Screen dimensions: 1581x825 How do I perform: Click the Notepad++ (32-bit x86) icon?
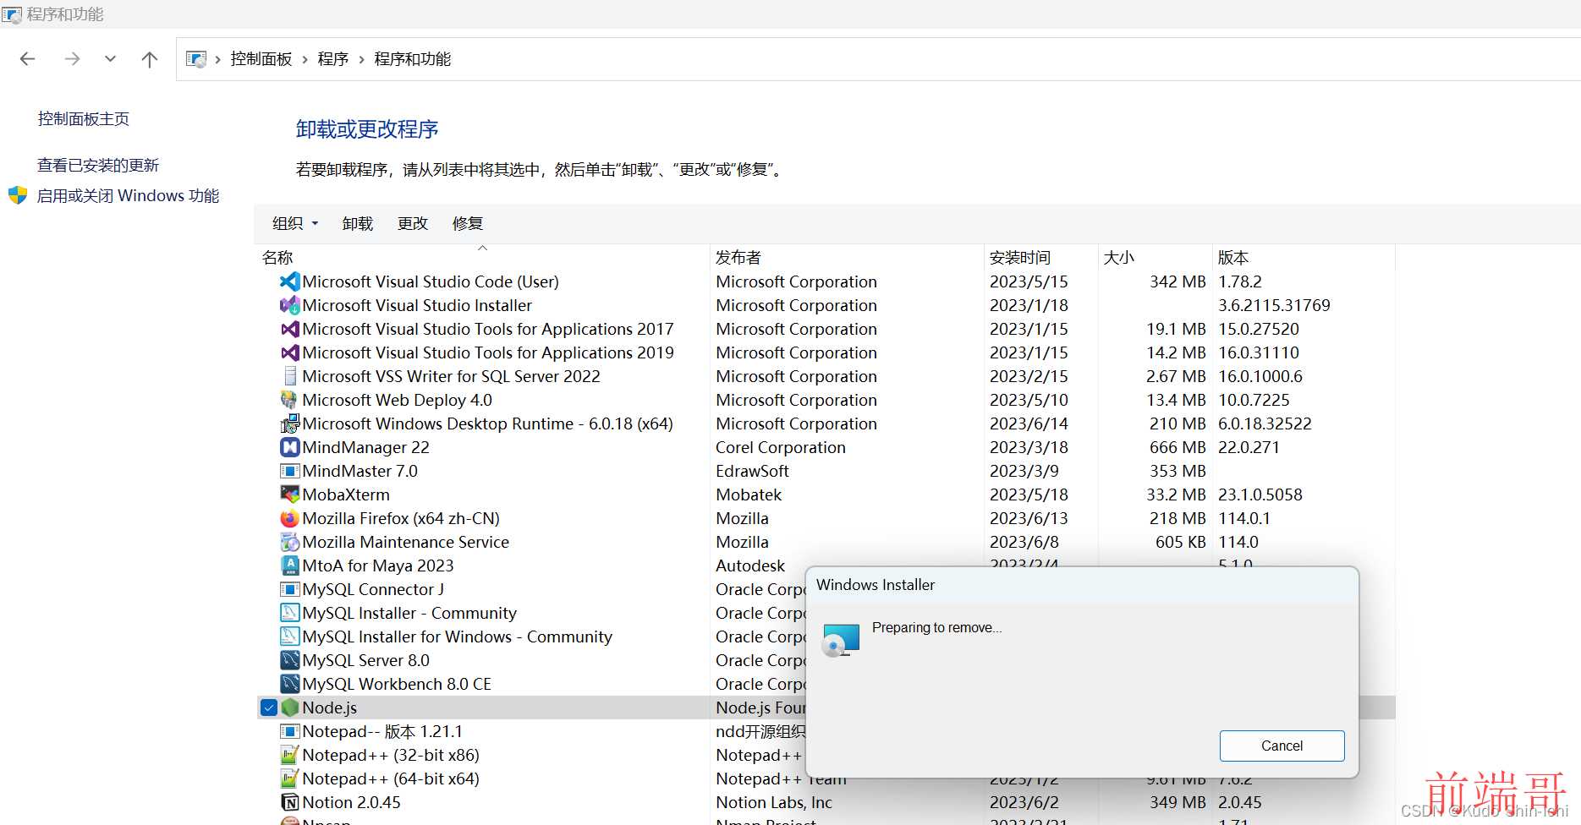pyautogui.click(x=289, y=755)
